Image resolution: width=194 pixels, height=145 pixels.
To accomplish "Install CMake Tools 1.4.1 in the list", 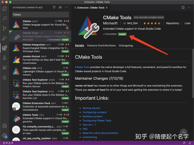I will pyautogui.click(x=65, y=40).
